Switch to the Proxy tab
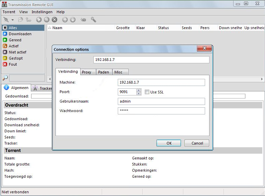The height and width of the screenshot is (196, 265). tap(88, 72)
